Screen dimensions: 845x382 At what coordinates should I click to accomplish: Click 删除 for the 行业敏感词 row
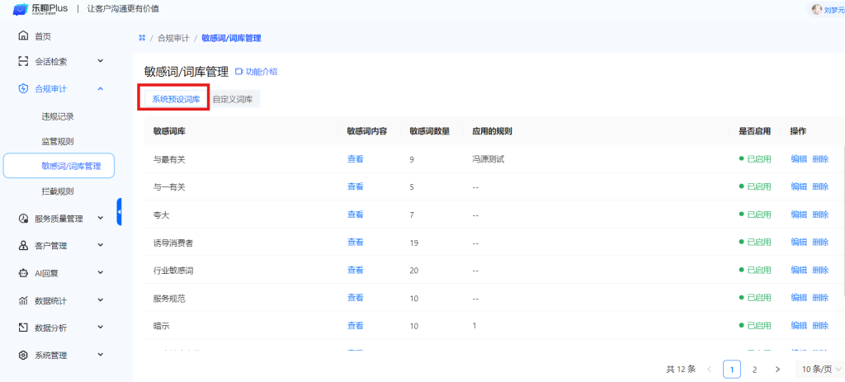point(819,270)
